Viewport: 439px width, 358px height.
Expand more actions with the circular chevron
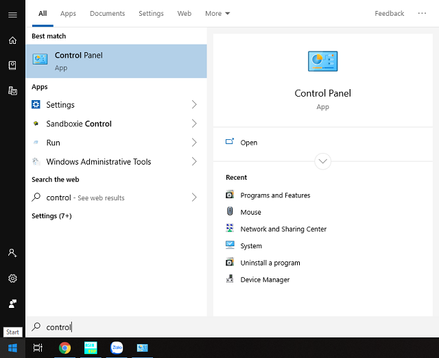click(323, 161)
